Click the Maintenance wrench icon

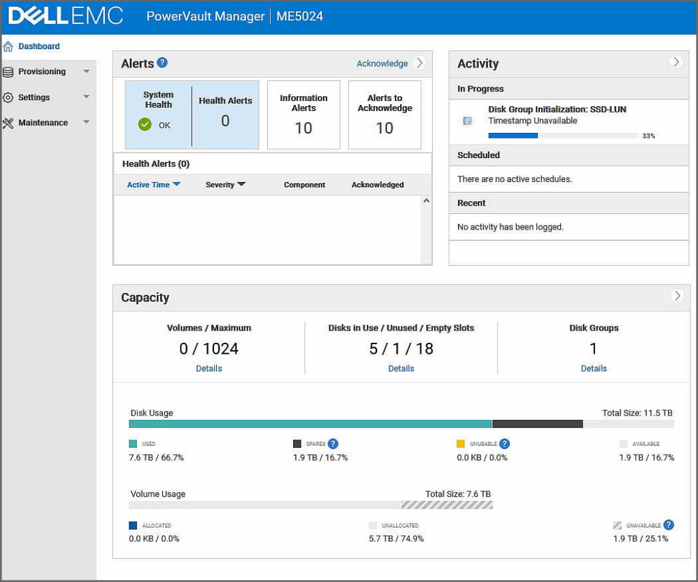[x=8, y=123]
